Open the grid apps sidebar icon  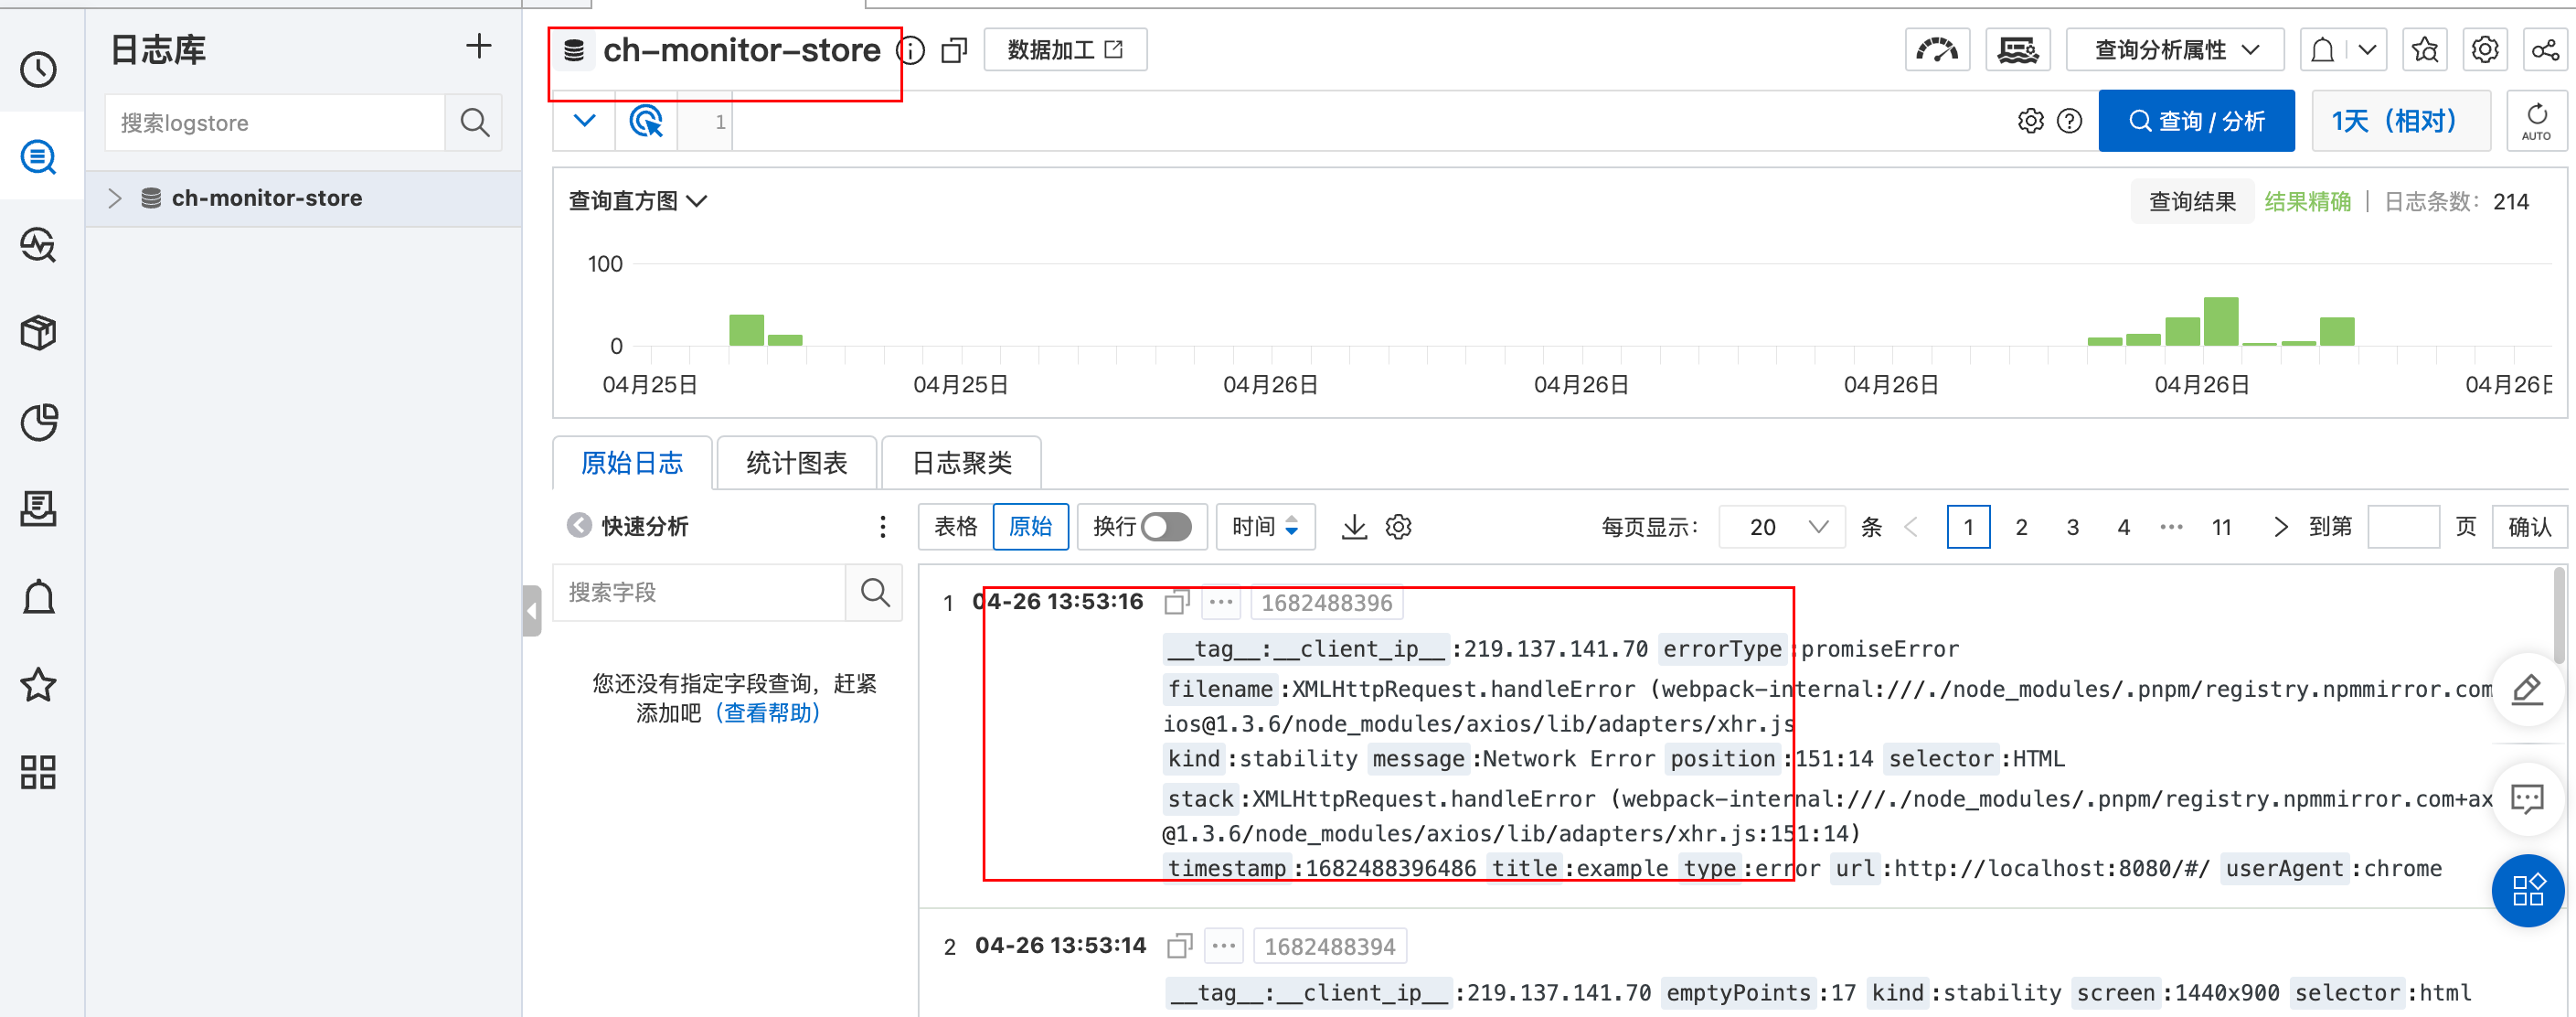(x=39, y=772)
